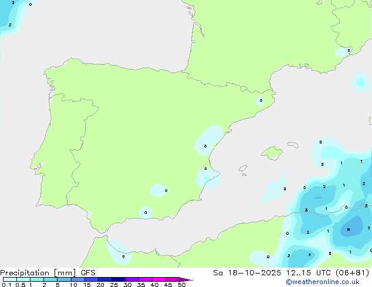372x287 pixels.
Task: Click the '10' legend scale label
Action: pyautogui.click(x=73, y=285)
